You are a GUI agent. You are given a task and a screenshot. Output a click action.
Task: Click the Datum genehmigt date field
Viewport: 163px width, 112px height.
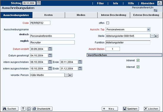[39, 55]
